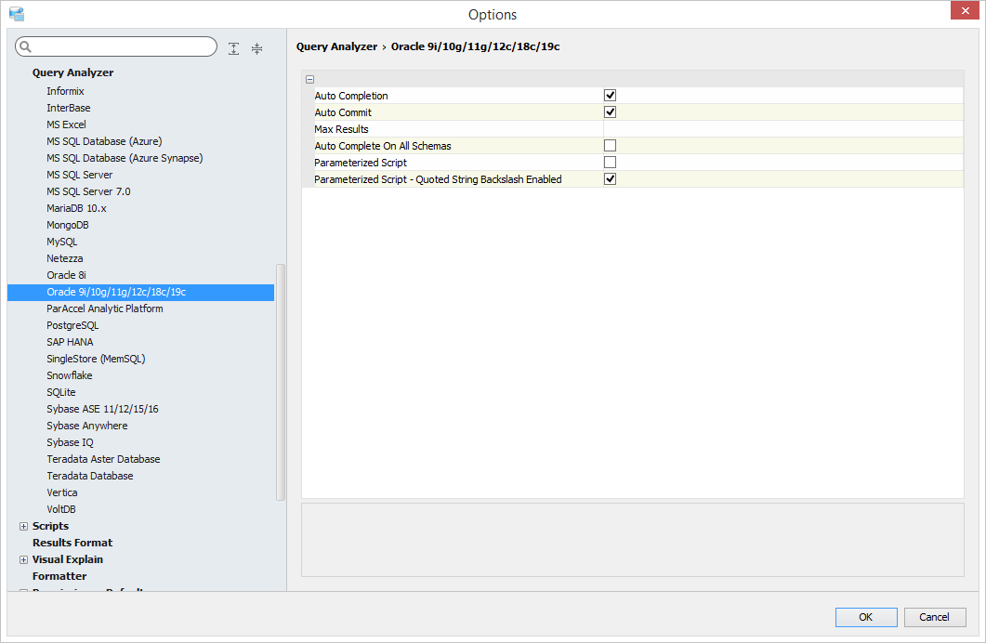Image resolution: width=986 pixels, height=643 pixels.
Task: Uncheck the Auto Commit option
Action: tap(611, 112)
